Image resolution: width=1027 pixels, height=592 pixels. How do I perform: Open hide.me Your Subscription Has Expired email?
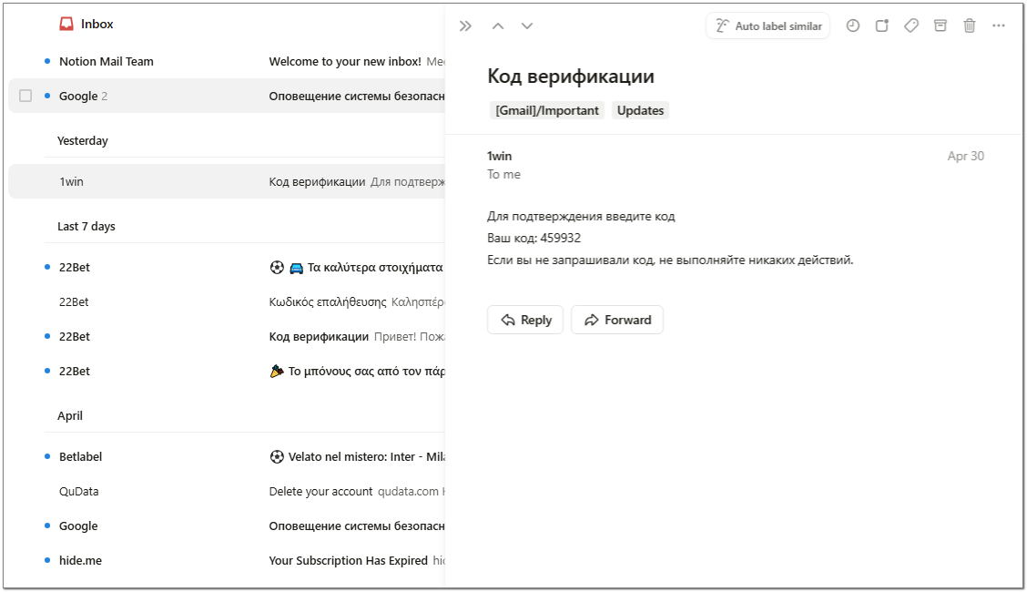pos(227,560)
